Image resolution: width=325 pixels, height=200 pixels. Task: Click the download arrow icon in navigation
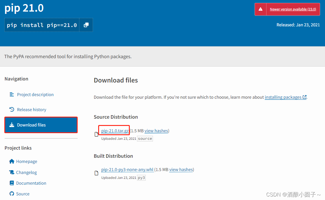click(12, 125)
